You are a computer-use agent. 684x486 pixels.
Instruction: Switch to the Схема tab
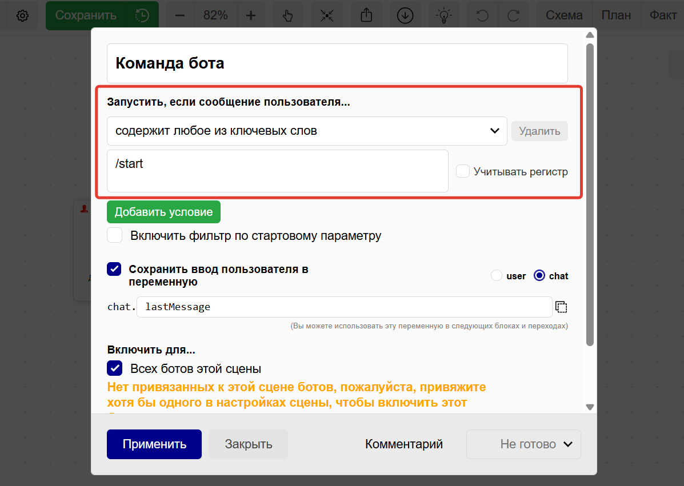click(x=564, y=15)
